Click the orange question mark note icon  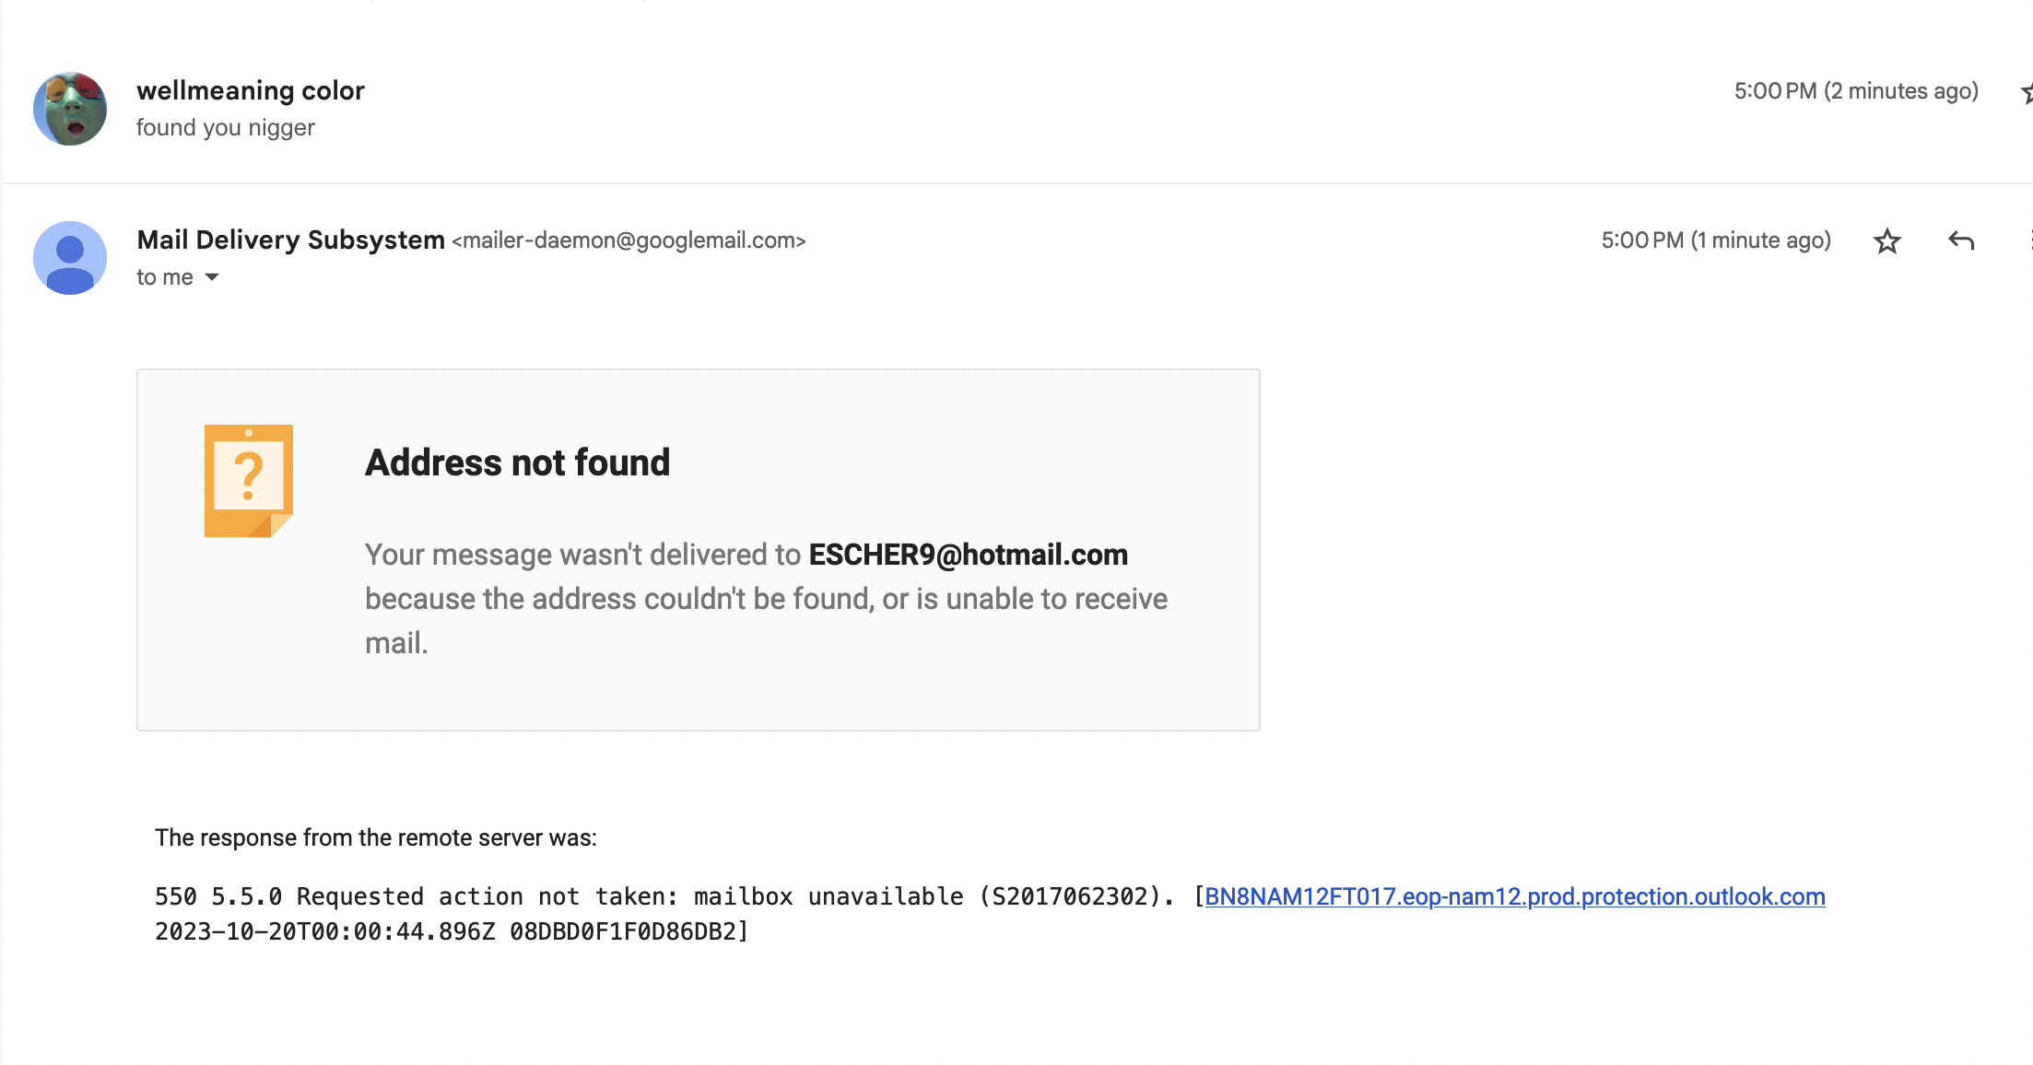[249, 481]
